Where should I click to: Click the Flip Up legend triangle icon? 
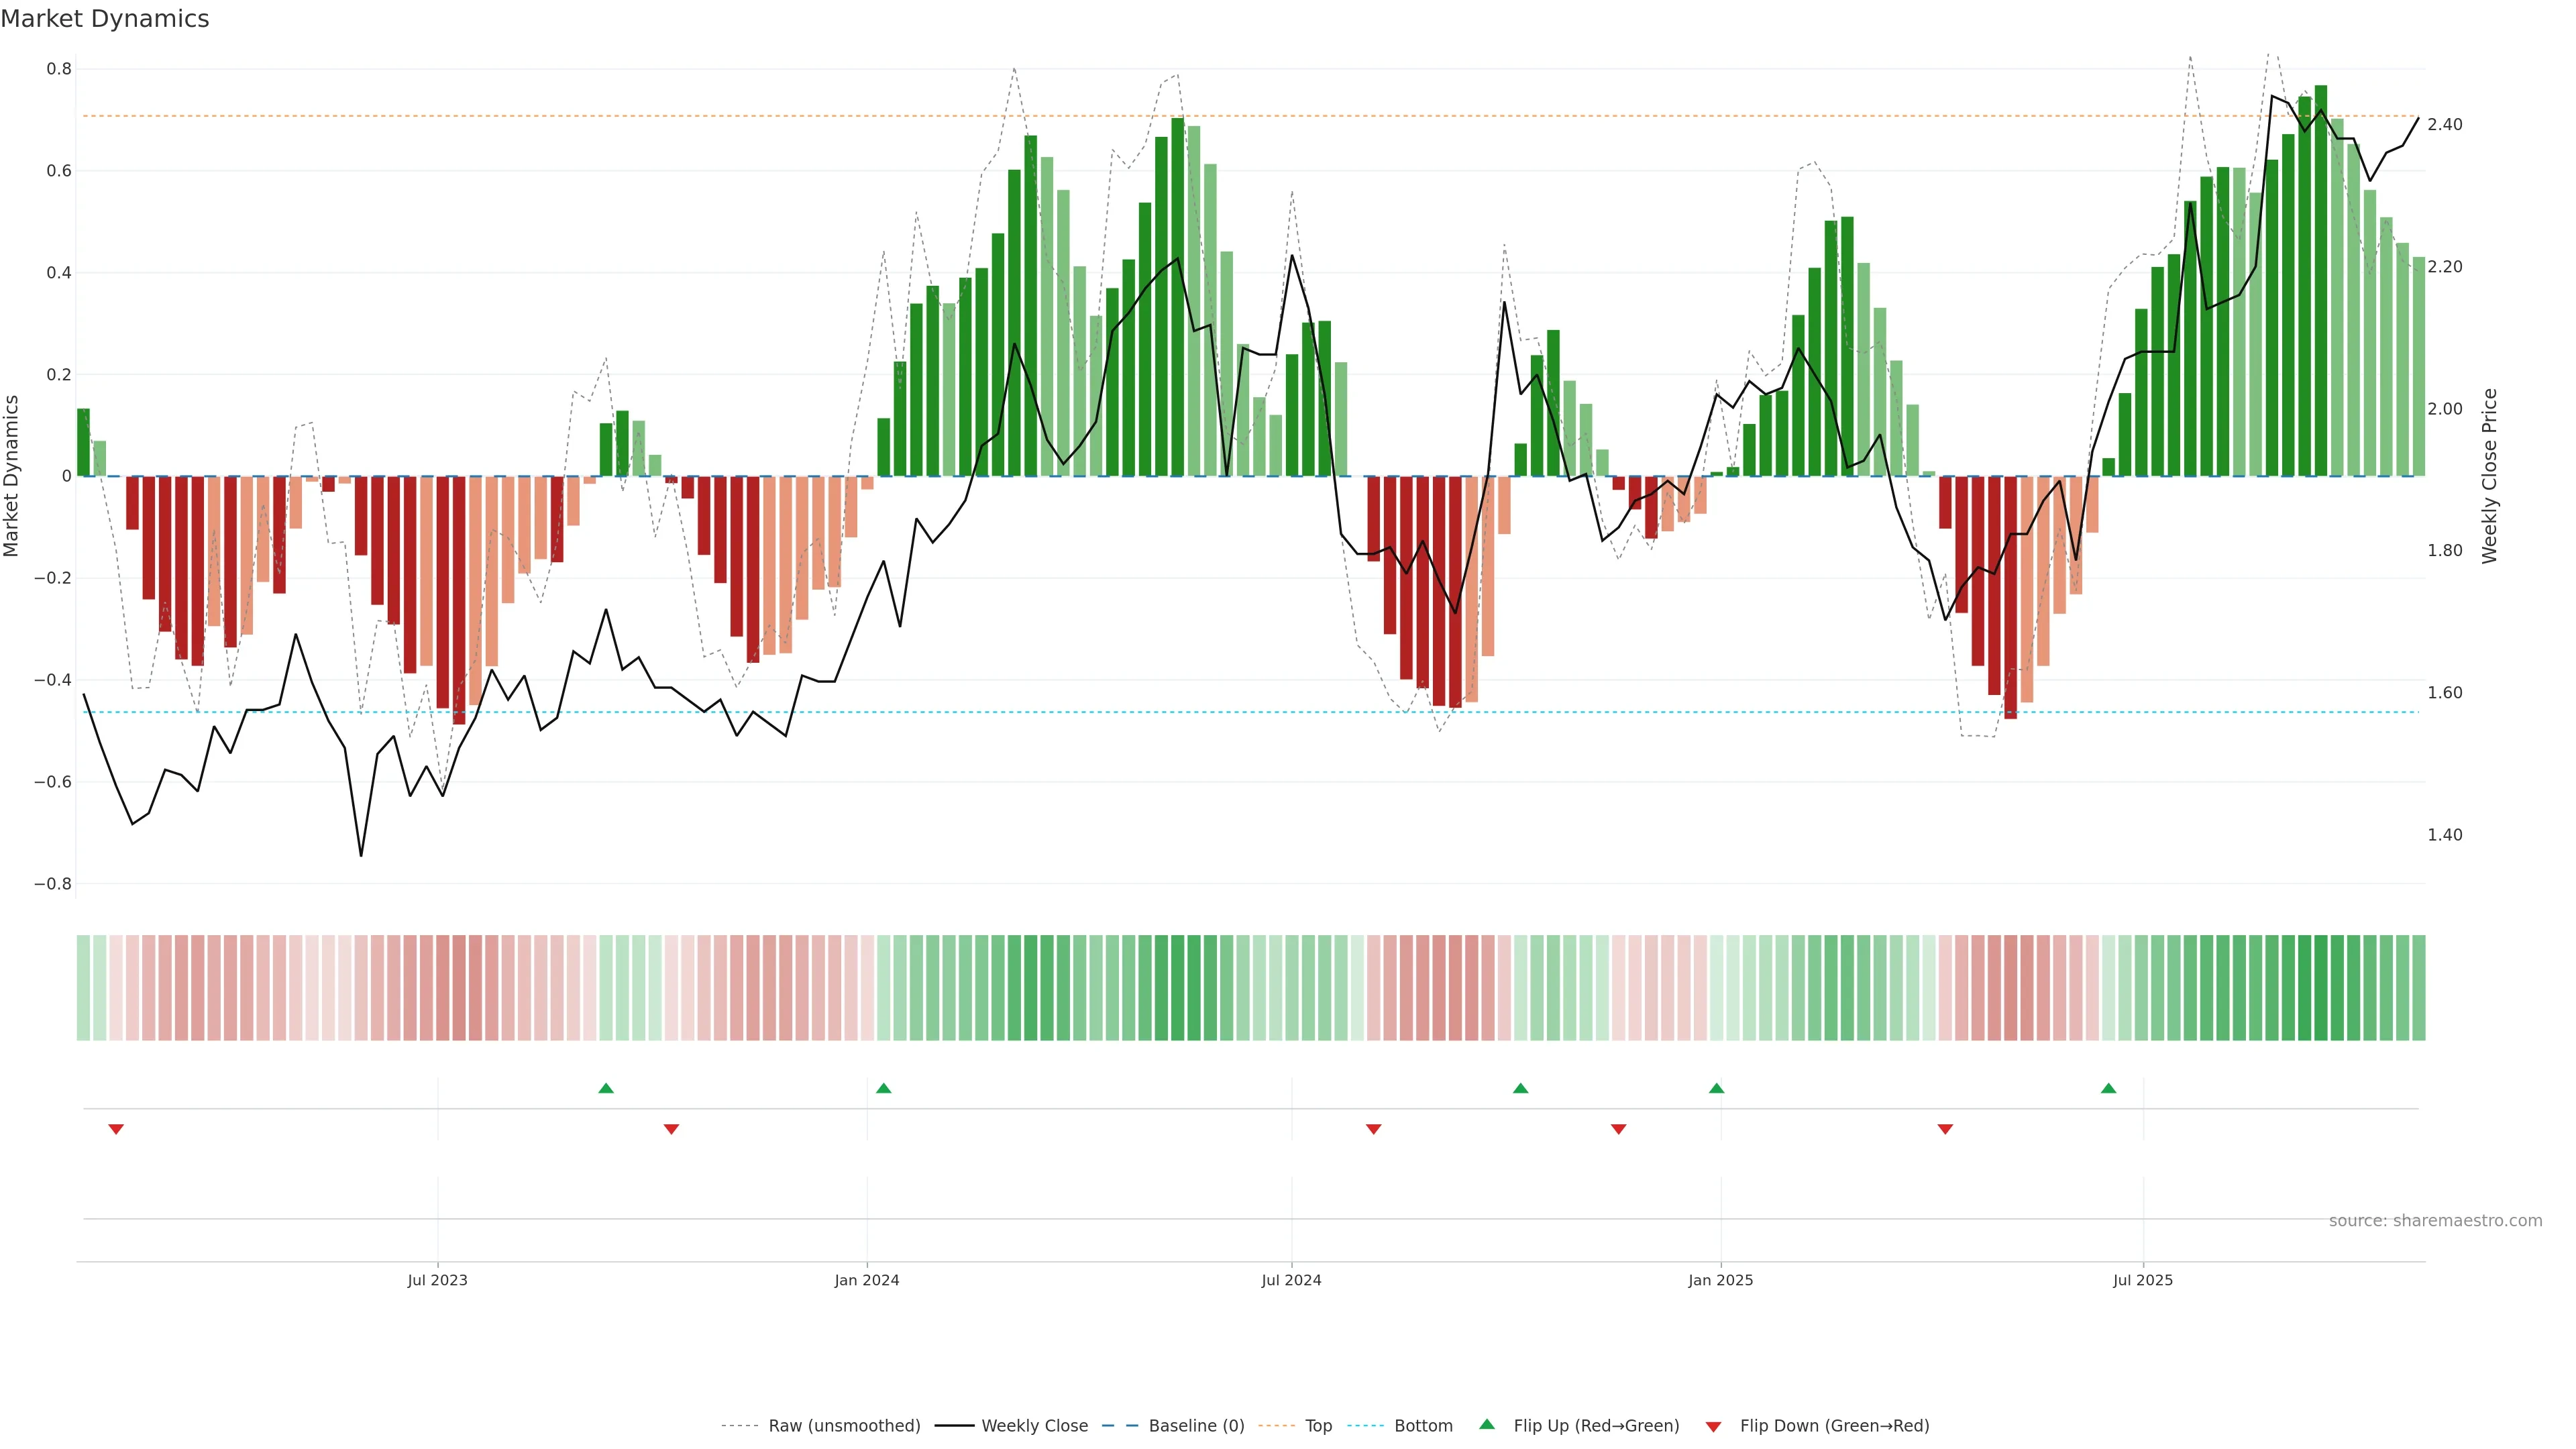pos(1487,1424)
